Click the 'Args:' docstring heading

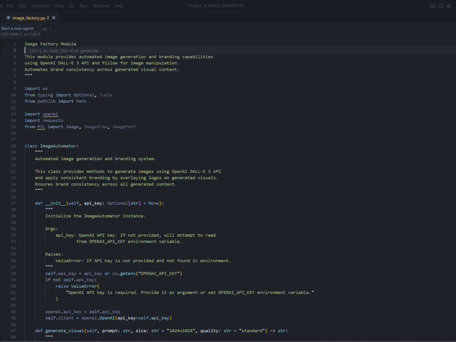[x=52, y=229]
